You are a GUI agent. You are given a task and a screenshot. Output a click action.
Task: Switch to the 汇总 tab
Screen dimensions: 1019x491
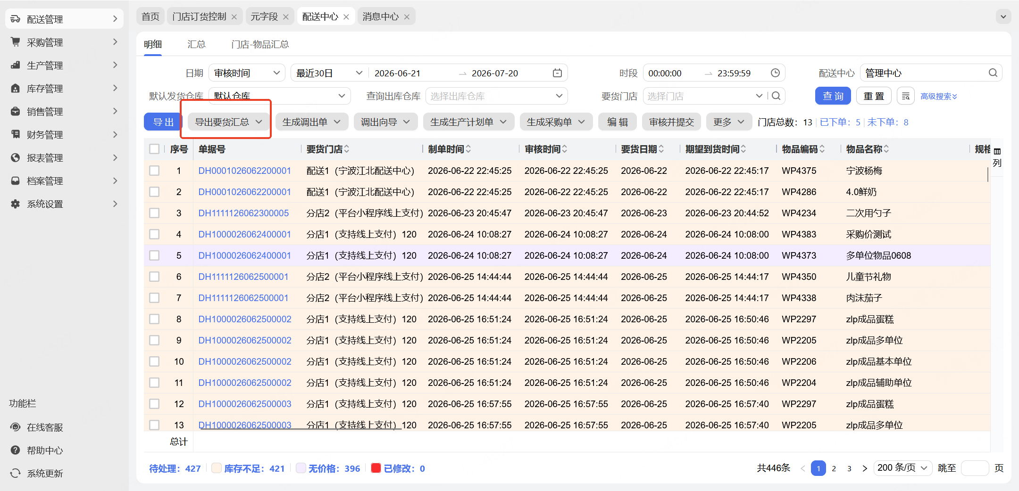tap(196, 44)
